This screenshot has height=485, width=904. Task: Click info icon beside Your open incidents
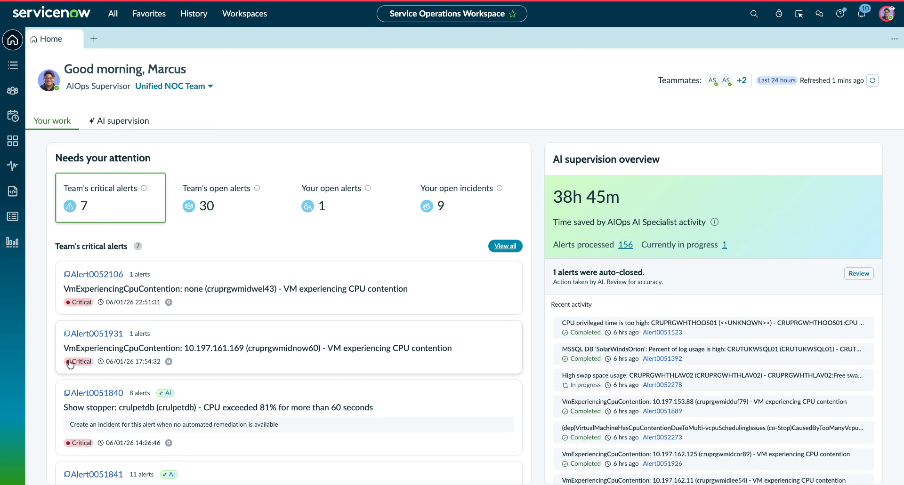coord(500,188)
